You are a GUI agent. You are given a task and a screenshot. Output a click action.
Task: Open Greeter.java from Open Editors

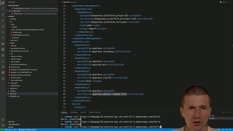tap(18, 14)
